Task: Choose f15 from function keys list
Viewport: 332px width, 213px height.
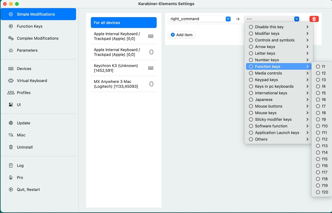Action: pos(322,159)
